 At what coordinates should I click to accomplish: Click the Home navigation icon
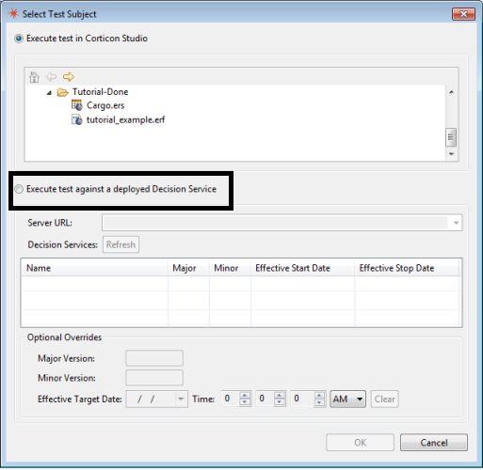pyautogui.click(x=34, y=77)
